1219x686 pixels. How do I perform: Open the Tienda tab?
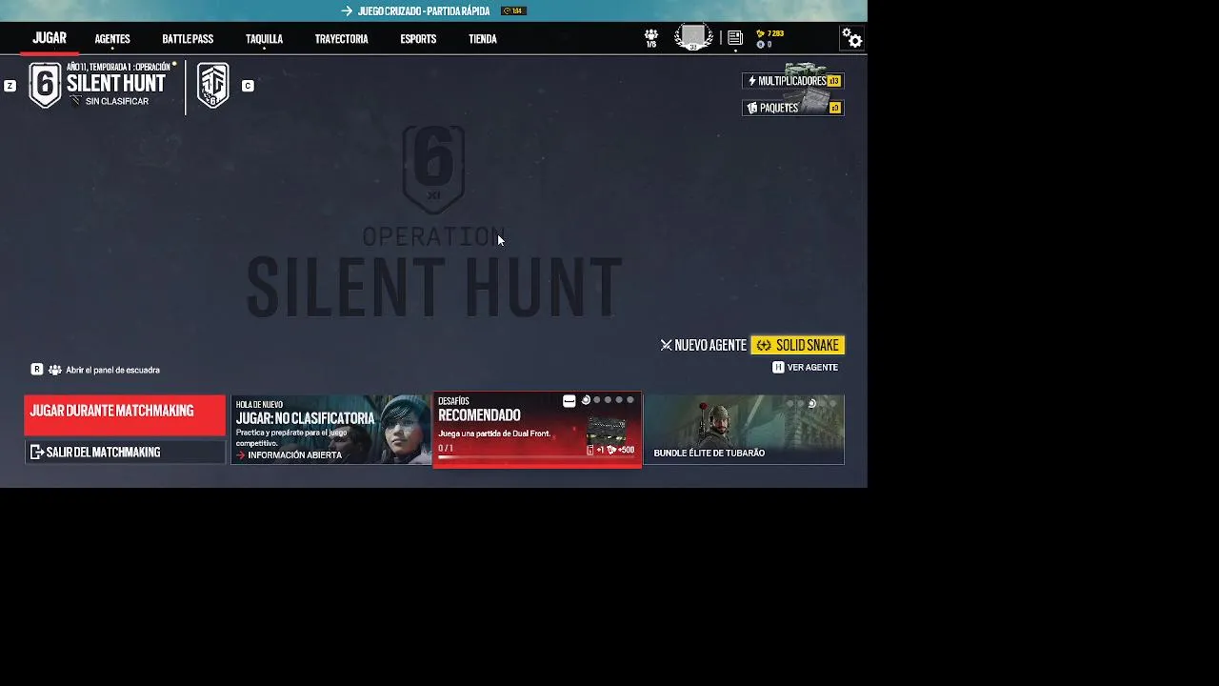(x=483, y=39)
